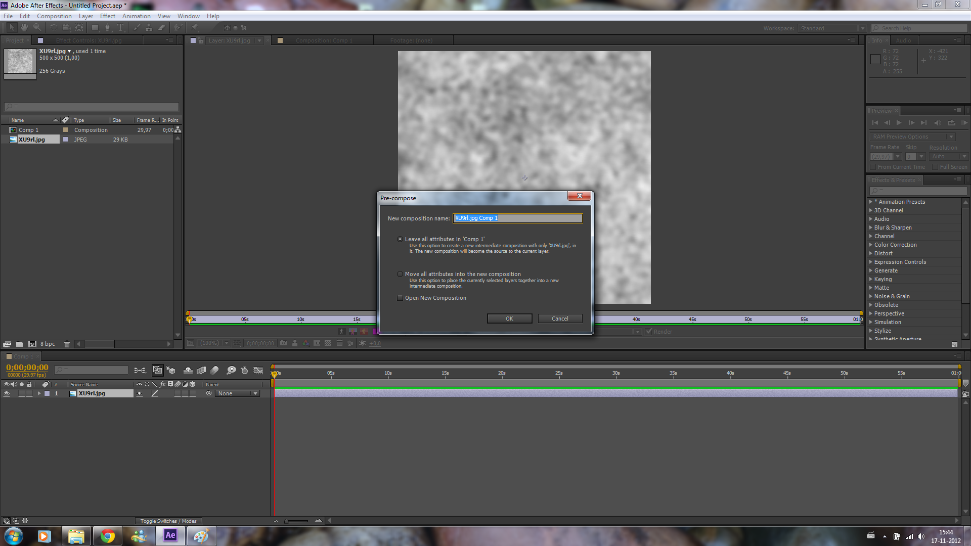Enable Frame Blending for the composition
This screenshot has height=546, width=971.
click(201, 371)
